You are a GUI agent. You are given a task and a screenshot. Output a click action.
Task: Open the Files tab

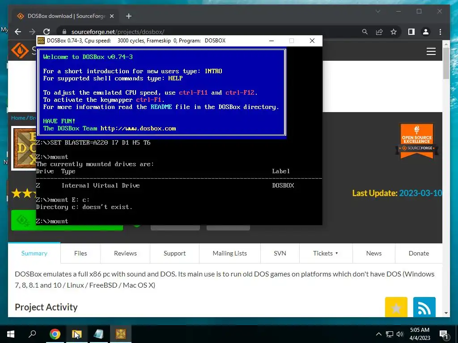(x=81, y=253)
